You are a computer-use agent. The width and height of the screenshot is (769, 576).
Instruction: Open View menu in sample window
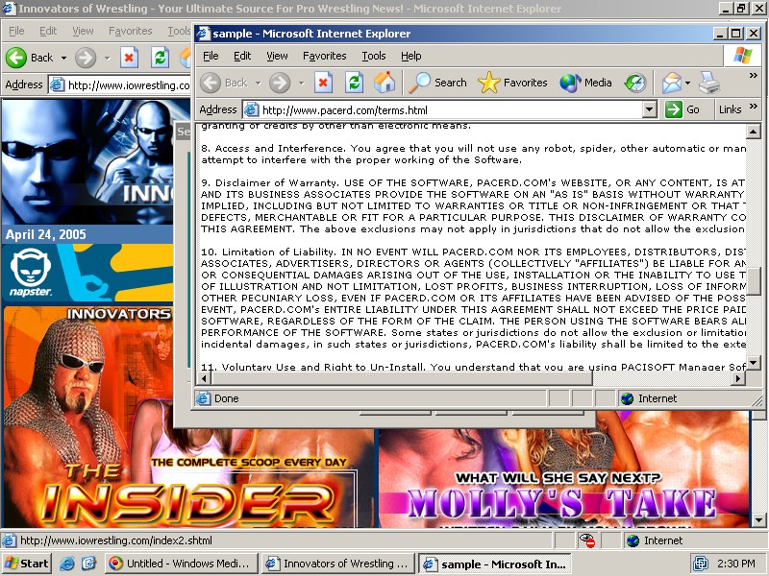(x=277, y=56)
